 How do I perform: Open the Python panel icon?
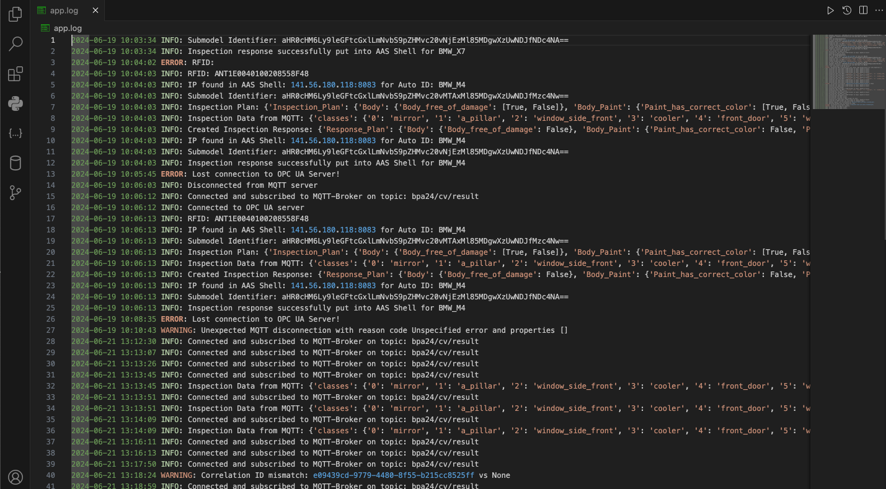point(16,104)
